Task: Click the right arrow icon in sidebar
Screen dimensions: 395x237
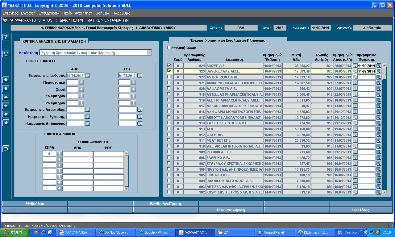Action: point(6,123)
